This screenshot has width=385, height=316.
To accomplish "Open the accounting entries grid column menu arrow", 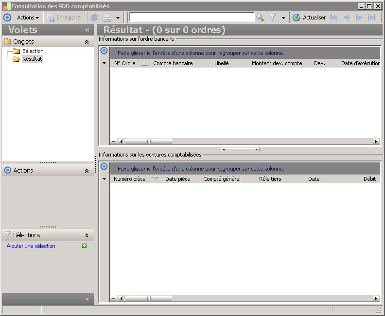I will pos(105,179).
